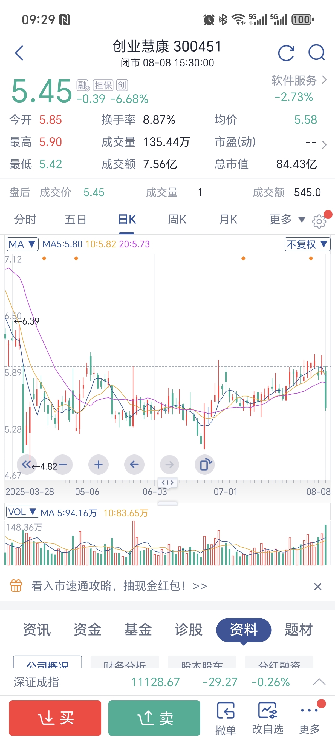Move chart left with arrow button
This screenshot has width=335, height=740.
pos(134,465)
